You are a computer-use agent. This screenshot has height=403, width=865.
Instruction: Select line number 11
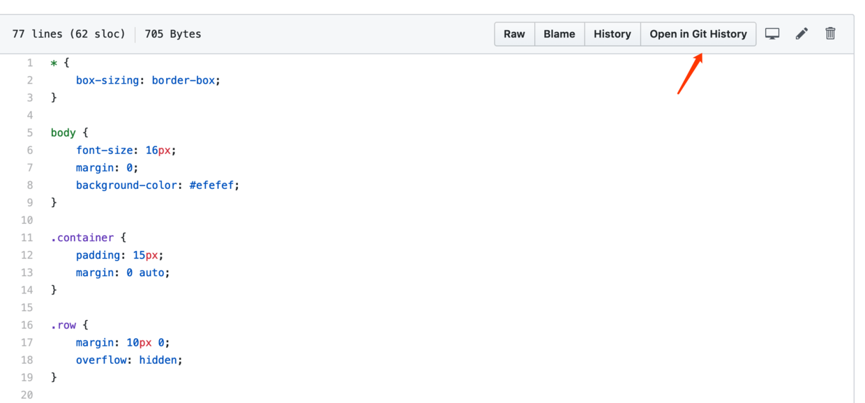tap(27, 237)
